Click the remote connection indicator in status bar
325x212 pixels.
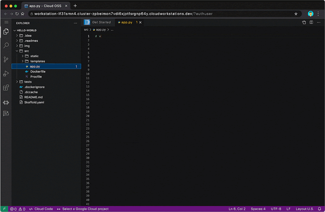tap(4, 209)
